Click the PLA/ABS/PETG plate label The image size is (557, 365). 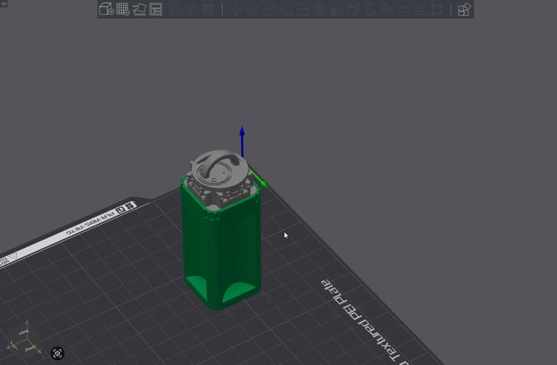[90, 222]
